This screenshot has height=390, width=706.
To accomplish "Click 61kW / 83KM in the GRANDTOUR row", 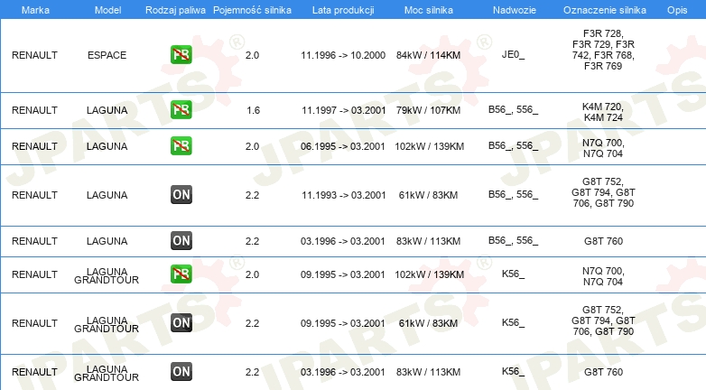I will (x=428, y=323).
